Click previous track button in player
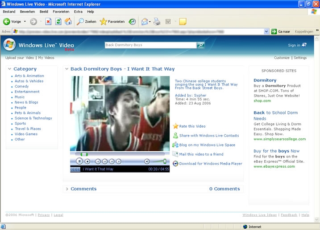Image resolution: width=320 pixels, height=230 pixels. pos(98,161)
